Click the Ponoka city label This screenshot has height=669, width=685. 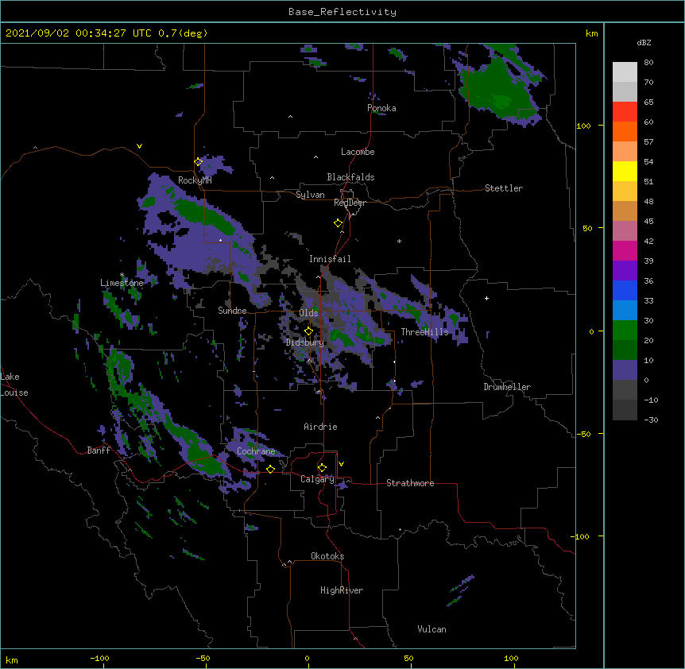point(381,108)
